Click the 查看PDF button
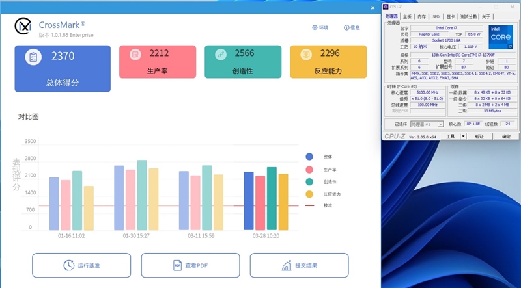This screenshot has height=288, width=521. tap(190, 265)
